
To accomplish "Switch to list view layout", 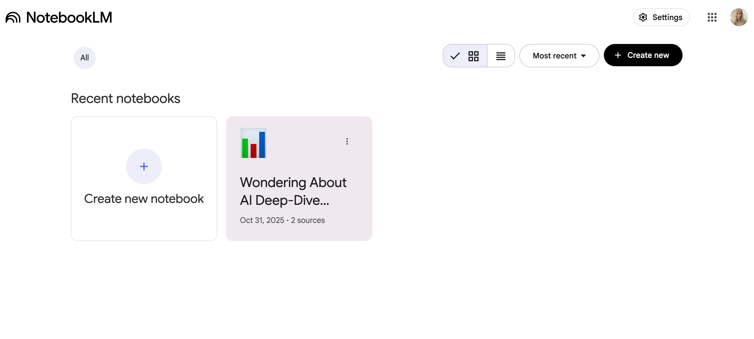I will (x=501, y=56).
